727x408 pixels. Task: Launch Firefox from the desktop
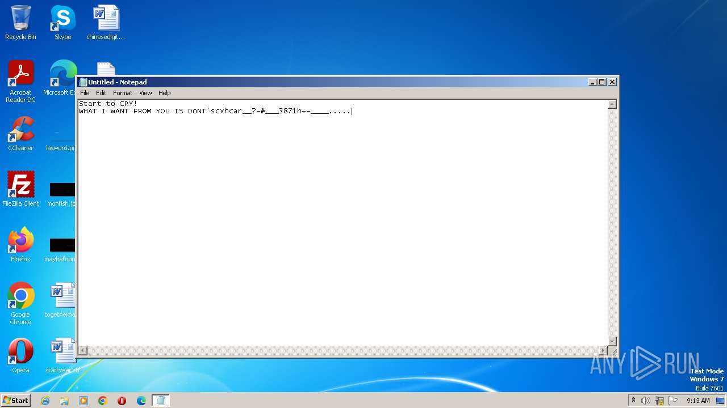click(20, 245)
